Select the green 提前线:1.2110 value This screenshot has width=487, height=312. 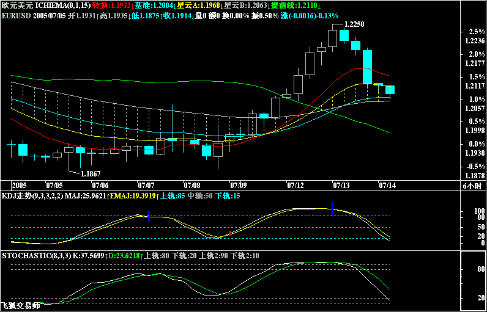[295, 5]
